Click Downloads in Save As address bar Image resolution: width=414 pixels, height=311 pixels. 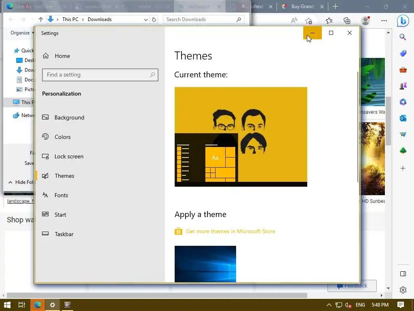(x=99, y=19)
